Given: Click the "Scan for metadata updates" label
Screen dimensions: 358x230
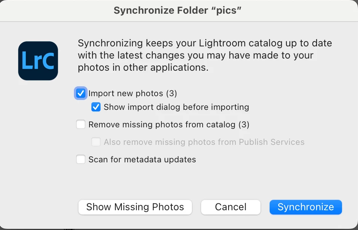Looking at the screenshot, I should 142,160.
